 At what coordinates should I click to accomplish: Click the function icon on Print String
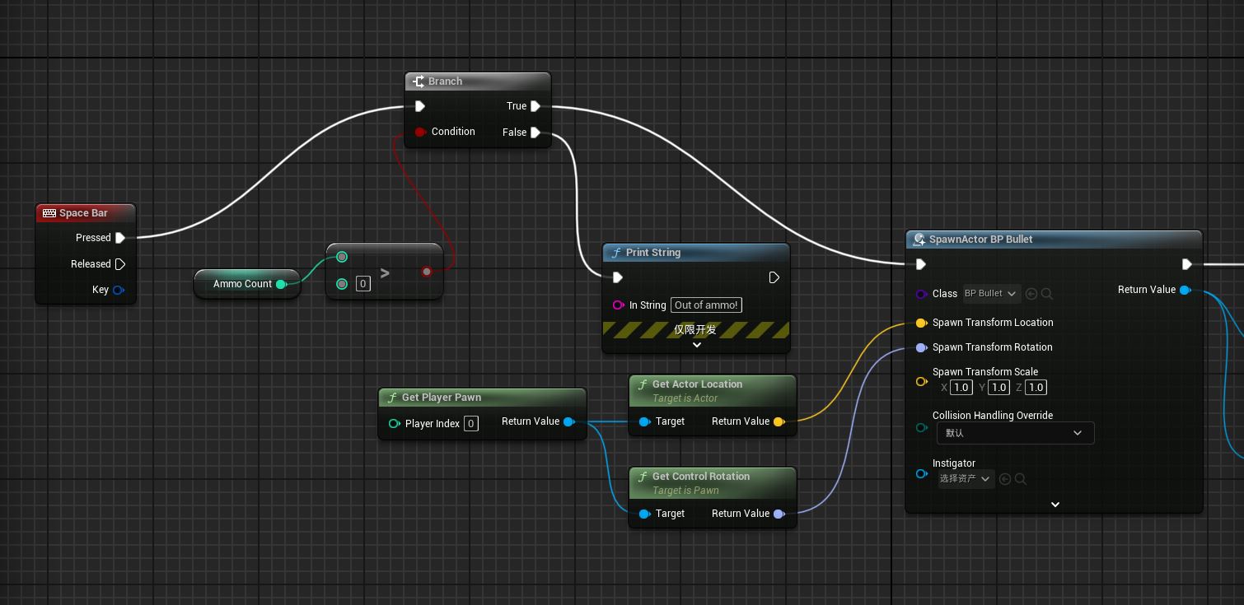615,253
